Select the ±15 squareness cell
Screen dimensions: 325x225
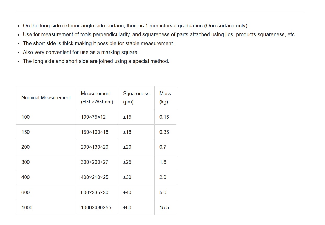tap(136, 117)
